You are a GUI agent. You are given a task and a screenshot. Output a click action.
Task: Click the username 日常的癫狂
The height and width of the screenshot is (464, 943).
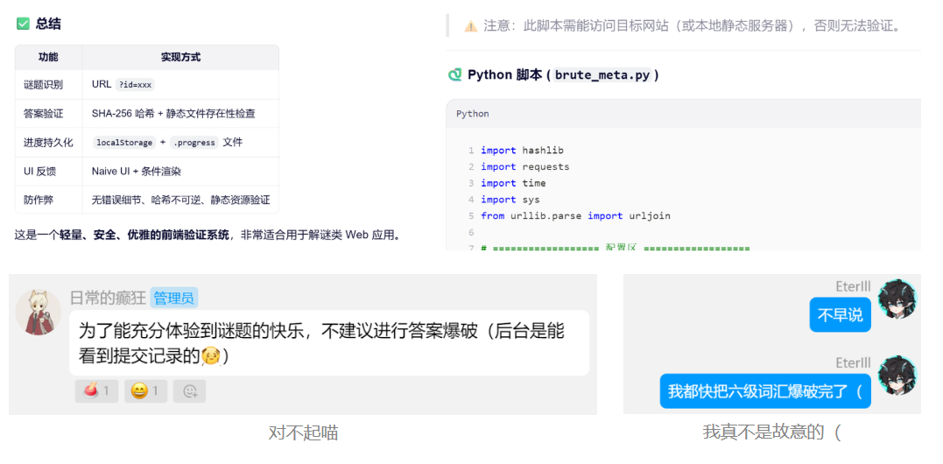108,298
